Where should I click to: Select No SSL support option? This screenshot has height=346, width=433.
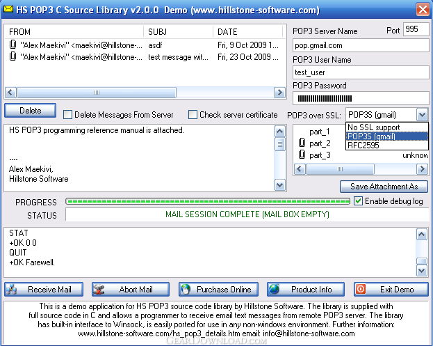click(374, 127)
